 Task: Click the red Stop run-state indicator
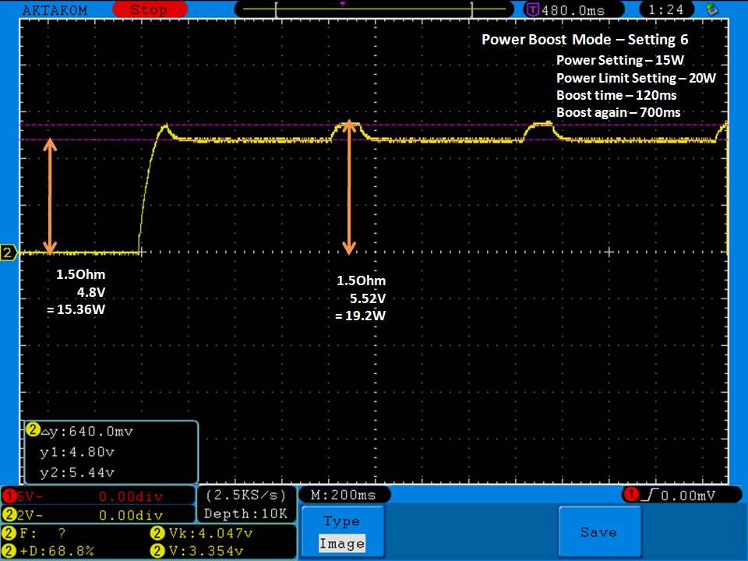[x=148, y=9]
